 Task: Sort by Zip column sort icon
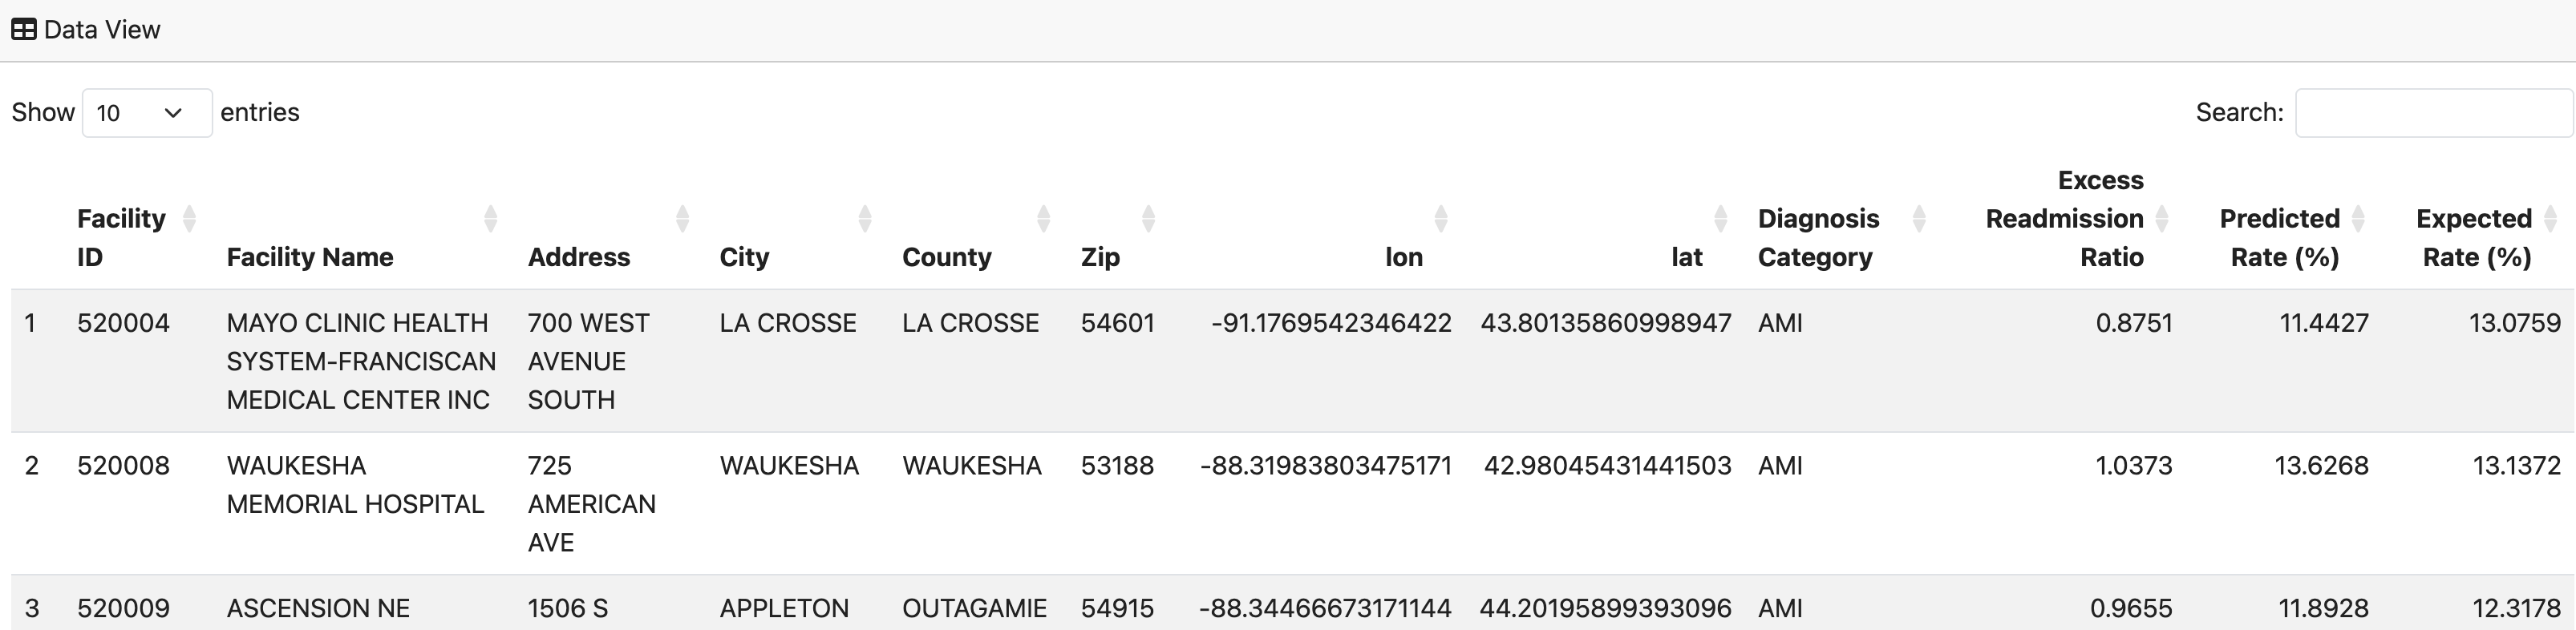pos(1148,219)
